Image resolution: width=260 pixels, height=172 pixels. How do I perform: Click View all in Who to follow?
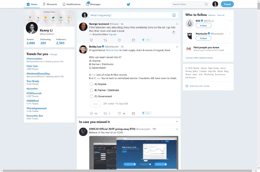pyautogui.click(x=221, y=15)
